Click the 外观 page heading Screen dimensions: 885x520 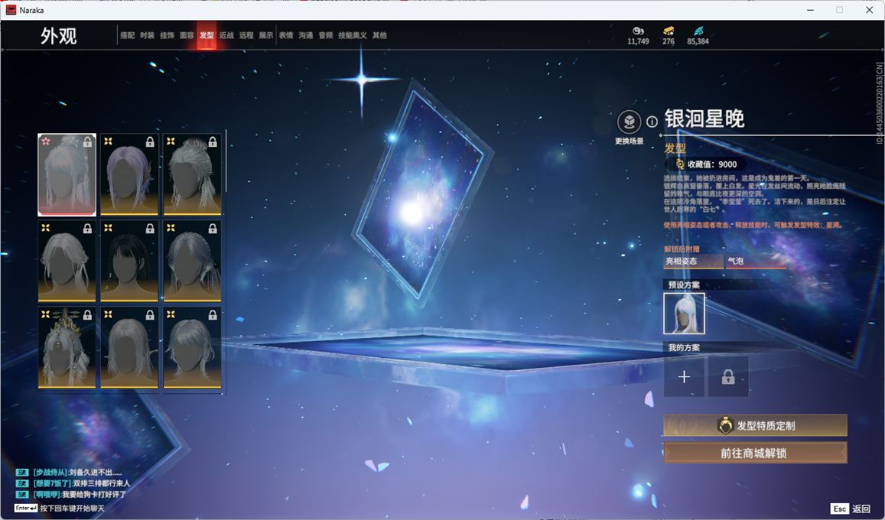click(59, 36)
